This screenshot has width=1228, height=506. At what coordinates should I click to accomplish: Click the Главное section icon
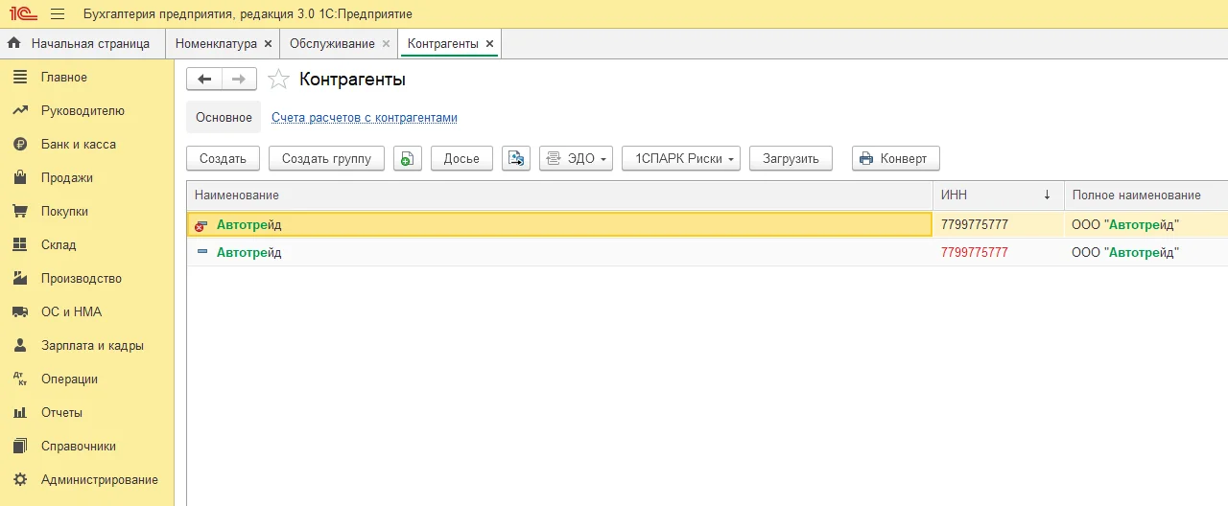point(19,77)
